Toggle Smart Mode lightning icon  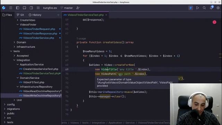190,8
